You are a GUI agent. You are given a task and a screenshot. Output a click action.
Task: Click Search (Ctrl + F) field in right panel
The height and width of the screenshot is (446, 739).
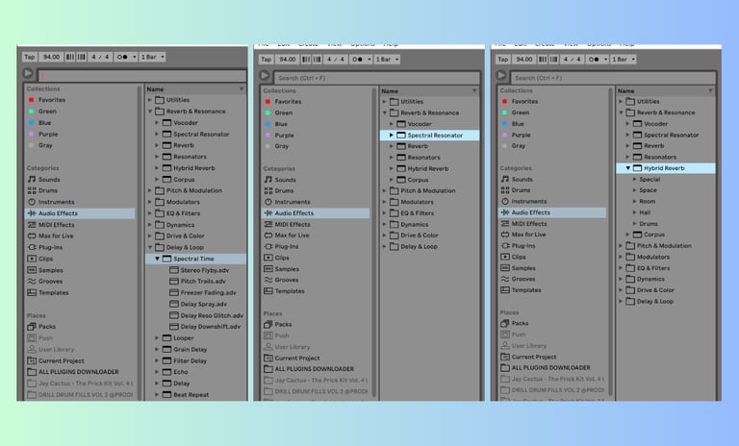tap(613, 78)
